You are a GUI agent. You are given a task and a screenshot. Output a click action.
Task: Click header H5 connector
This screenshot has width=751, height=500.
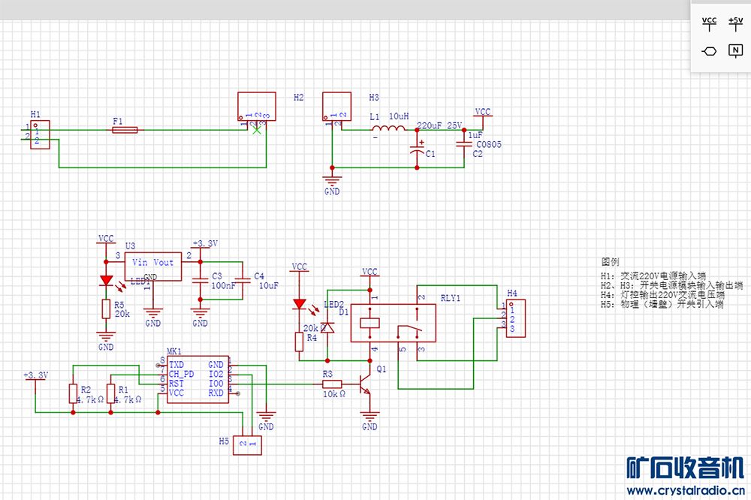[x=248, y=444]
